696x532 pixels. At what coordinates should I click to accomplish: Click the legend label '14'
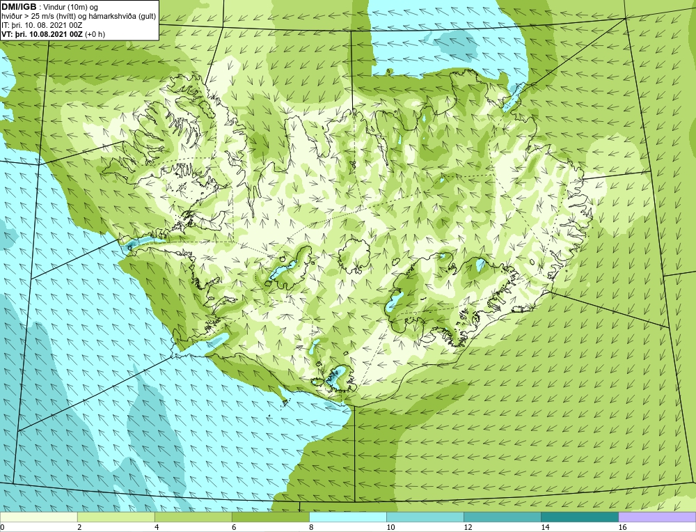click(545, 527)
